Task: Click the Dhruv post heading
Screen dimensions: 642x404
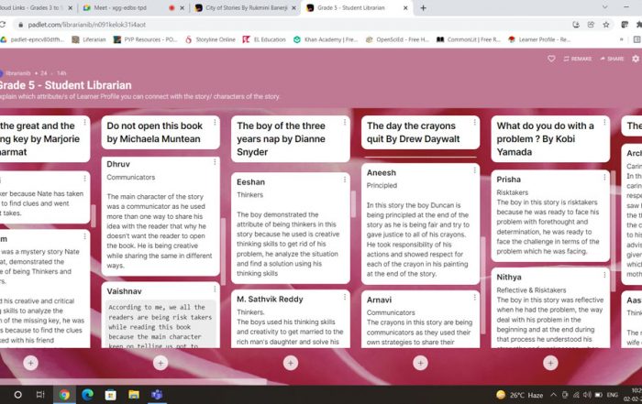Action: point(118,164)
